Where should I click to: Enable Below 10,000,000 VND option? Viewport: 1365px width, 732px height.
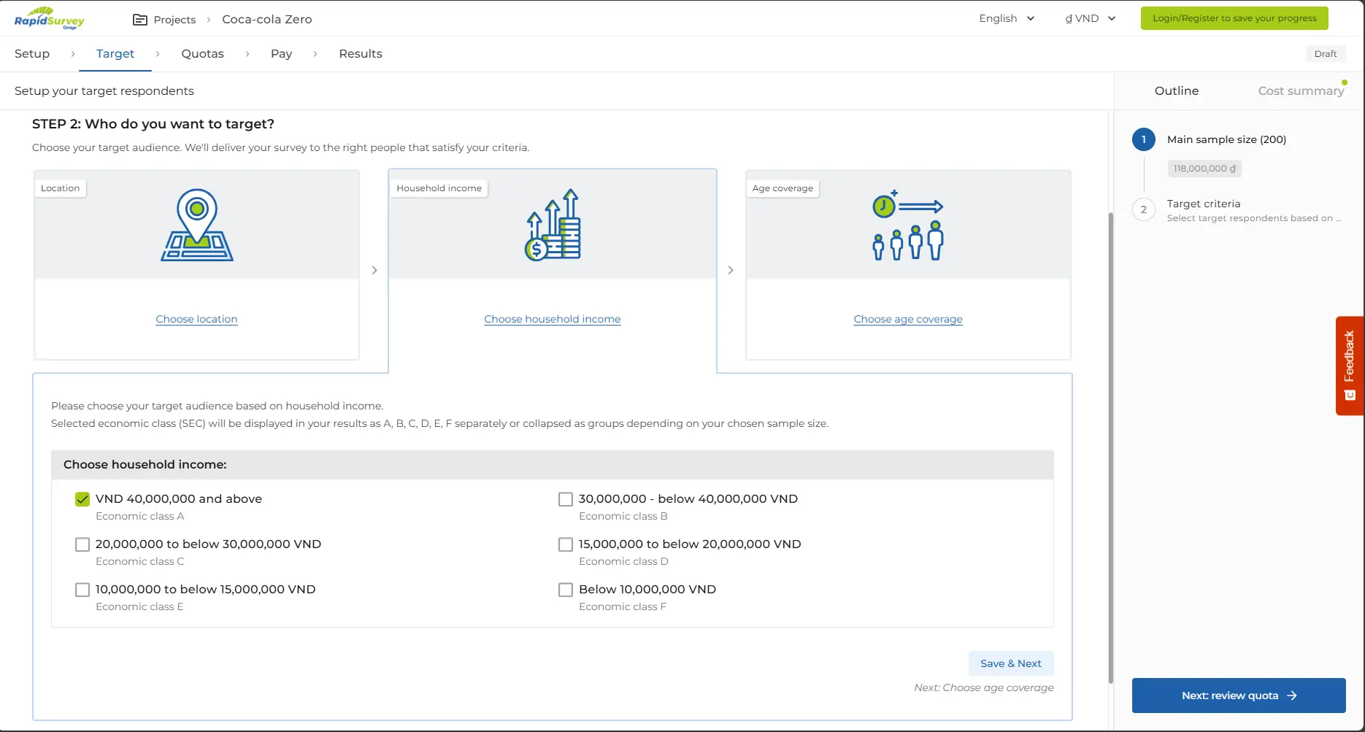pyautogui.click(x=566, y=590)
